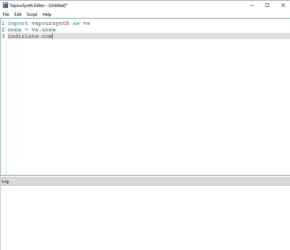Viewport: 290px width, 250px height.
Task: Click the word 'vapoursynth' in line 1
Action: click(x=51, y=23)
